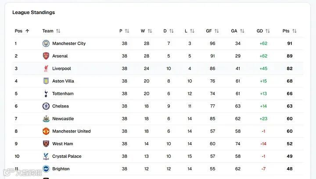Sort standings by Pos column
Image resolution: width=316 pixels, height=179 pixels.
tap(22, 31)
